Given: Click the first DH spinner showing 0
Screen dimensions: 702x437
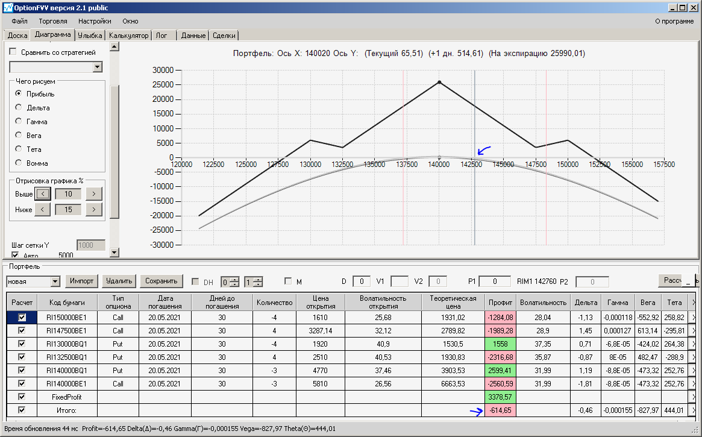Looking at the screenshot, I should click(x=230, y=282).
